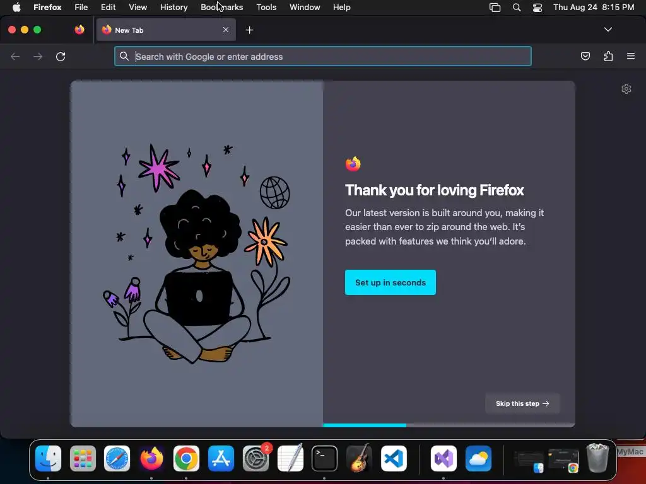Open the Edit menu

pyautogui.click(x=109, y=8)
